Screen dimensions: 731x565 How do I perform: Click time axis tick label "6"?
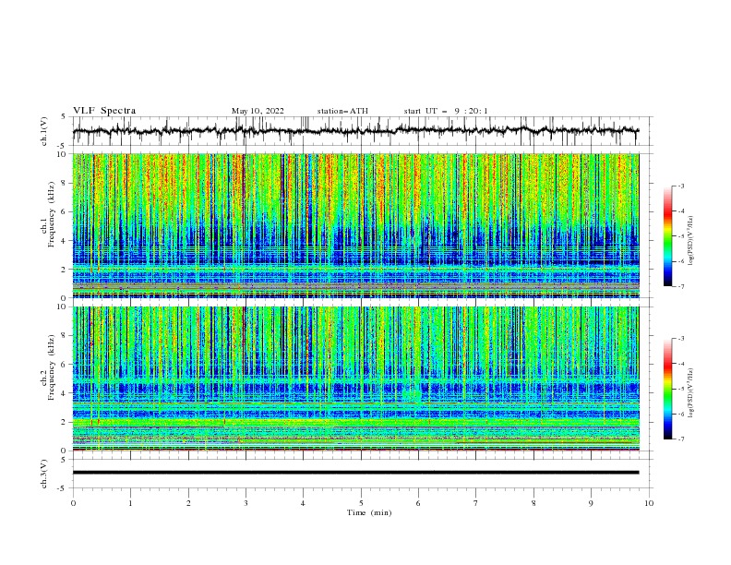point(418,503)
